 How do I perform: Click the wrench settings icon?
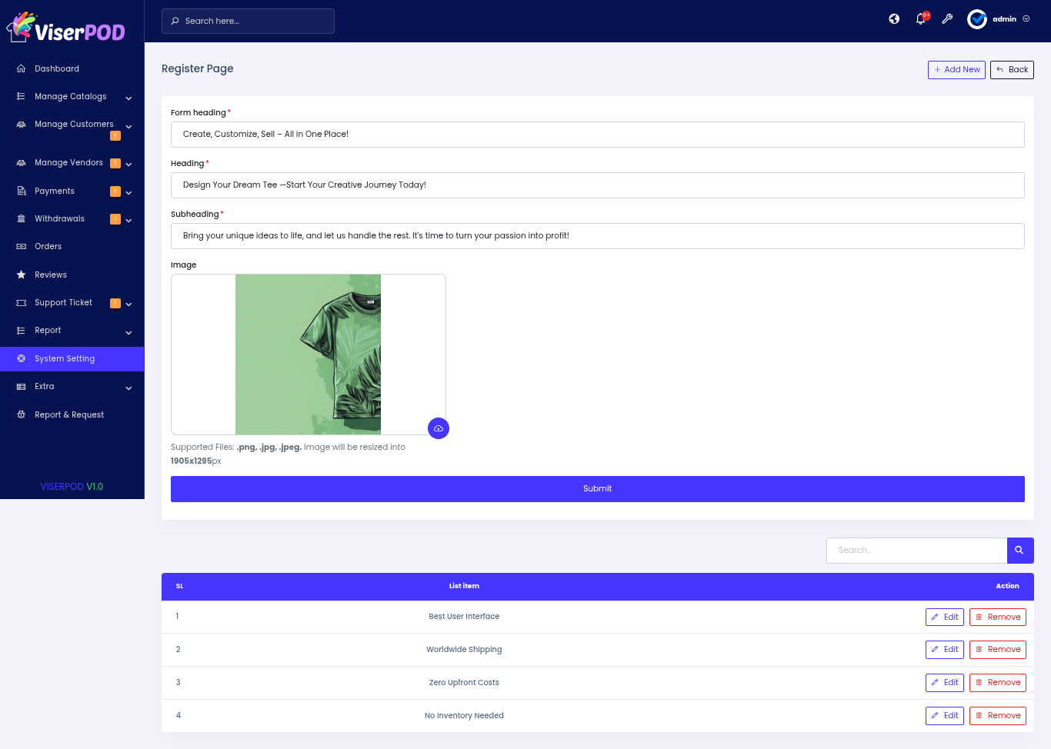click(x=947, y=19)
